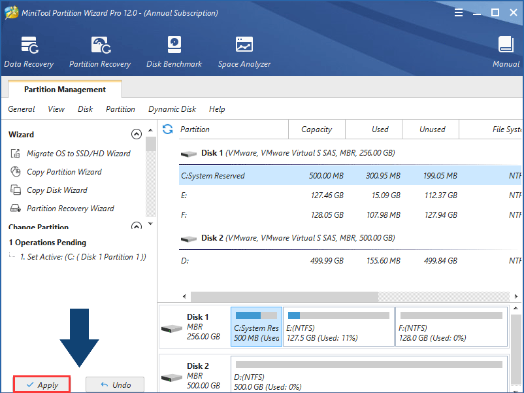Open the Copy Disk Wizard

59,189
